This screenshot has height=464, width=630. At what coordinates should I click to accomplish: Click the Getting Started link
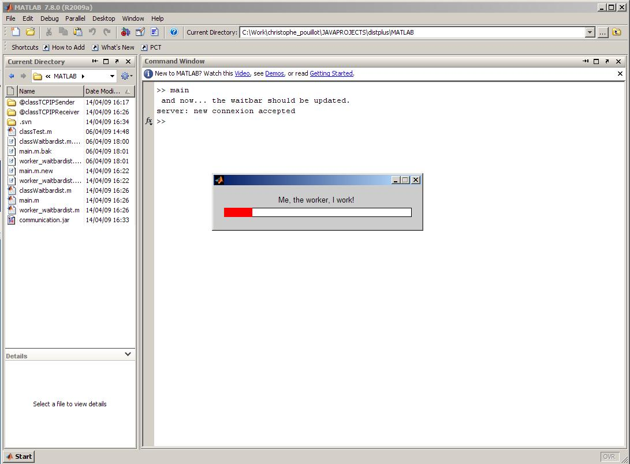pos(331,73)
